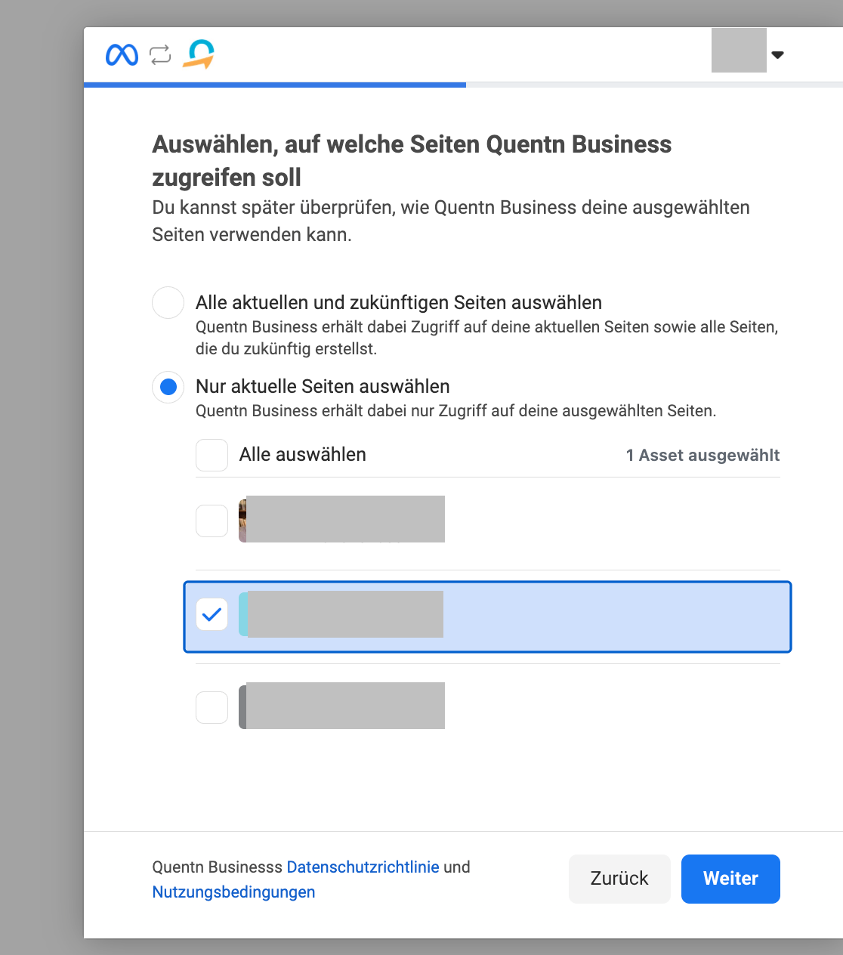The image size is (843, 955).
Task: Open the Datenschutzrichtlinie link
Action: tap(363, 867)
